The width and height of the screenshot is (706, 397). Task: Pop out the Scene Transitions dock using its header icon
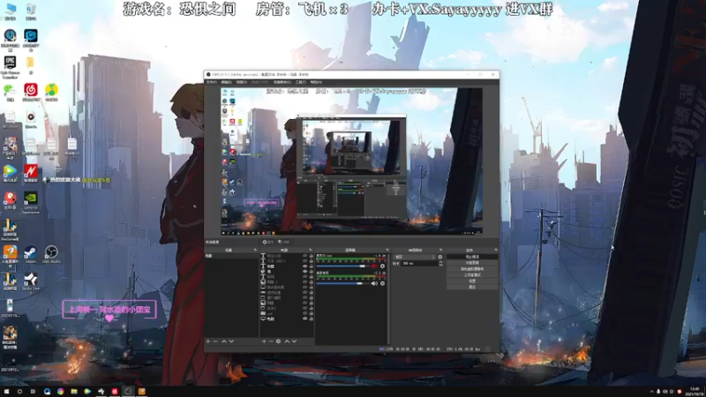(440, 250)
